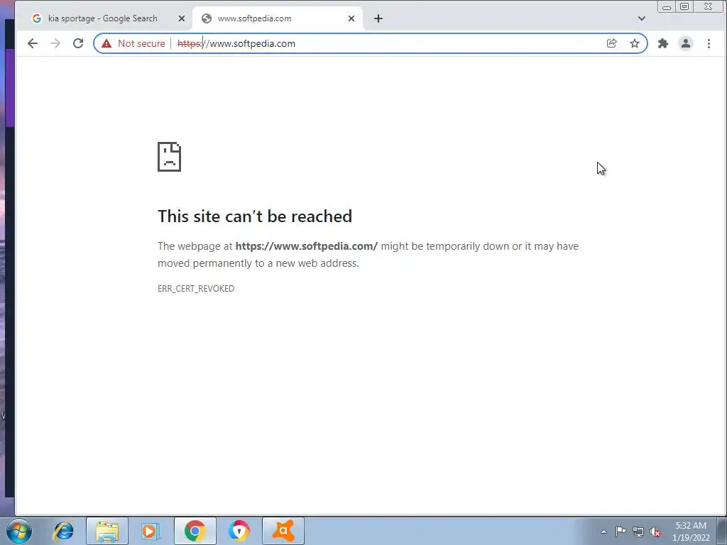Viewport: 727px width, 545px height.
Task: Open the Extensions puzzle icon
Action: click(x=663, y=43)
